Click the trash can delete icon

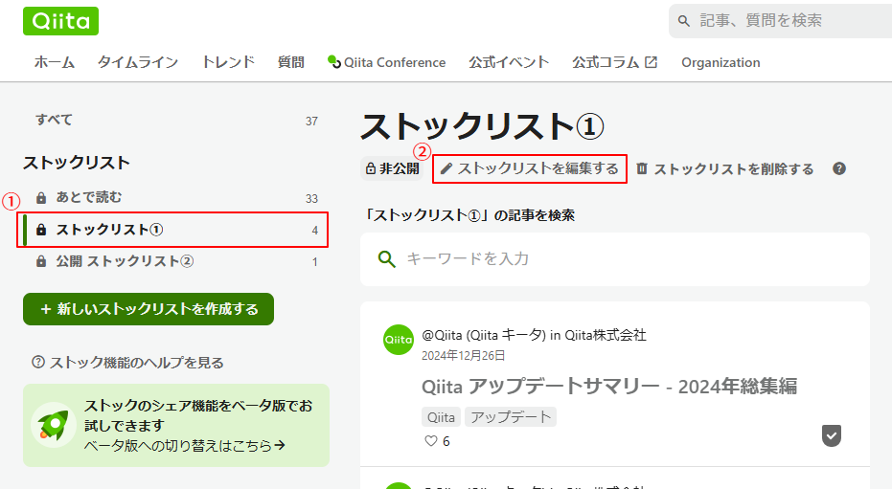pyautogui.click(x=642, y=168)
